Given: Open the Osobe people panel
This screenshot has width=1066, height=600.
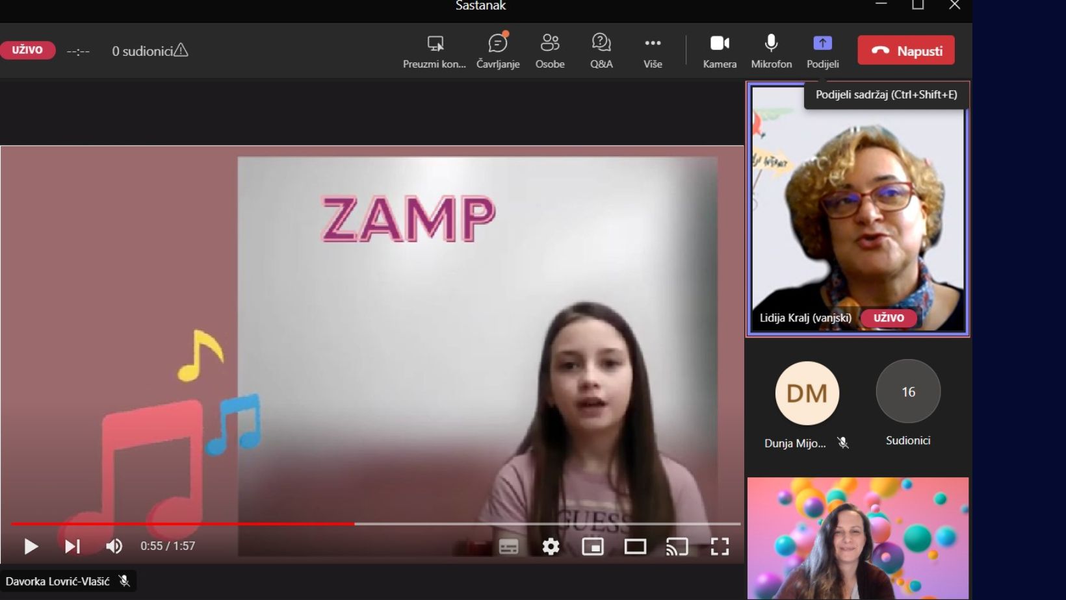Looking at the screenshot, I should click(x=550, y=51).
